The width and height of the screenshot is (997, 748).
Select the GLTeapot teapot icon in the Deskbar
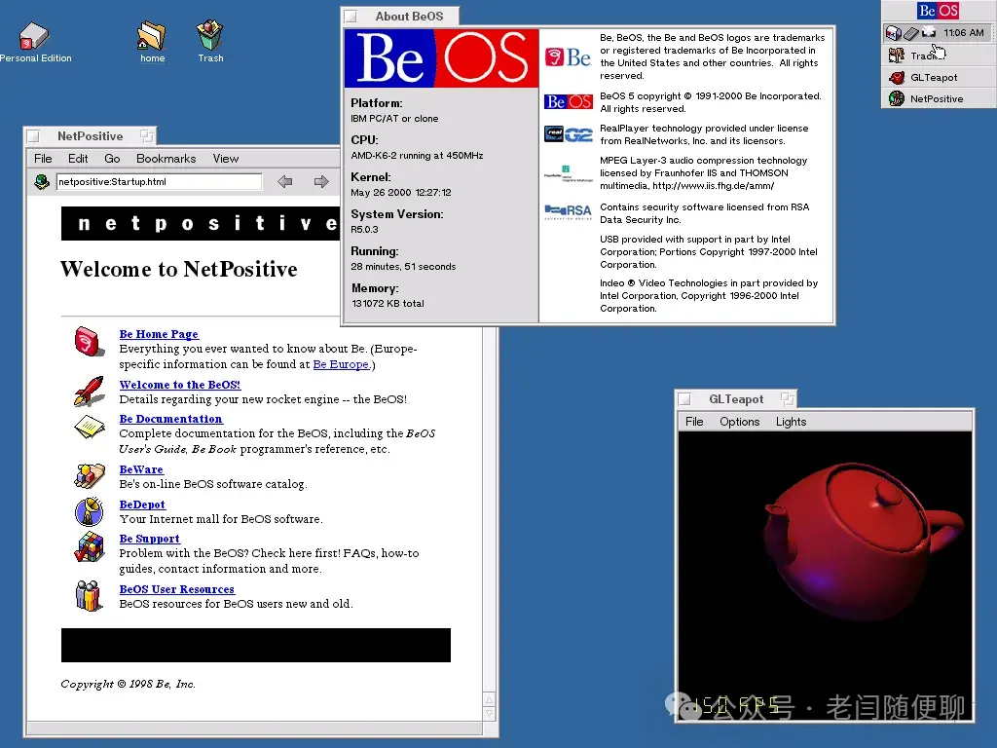pyautogui.click(x=895, y=77)
